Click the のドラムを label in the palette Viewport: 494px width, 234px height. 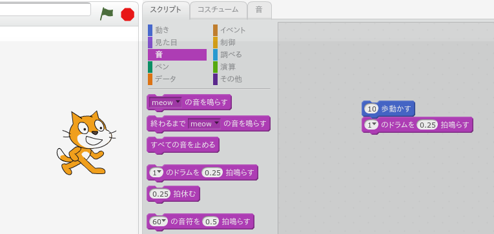(183, 173)
